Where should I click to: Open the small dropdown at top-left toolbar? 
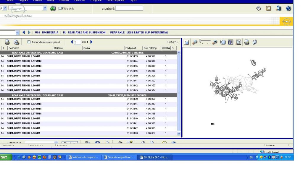5,8
